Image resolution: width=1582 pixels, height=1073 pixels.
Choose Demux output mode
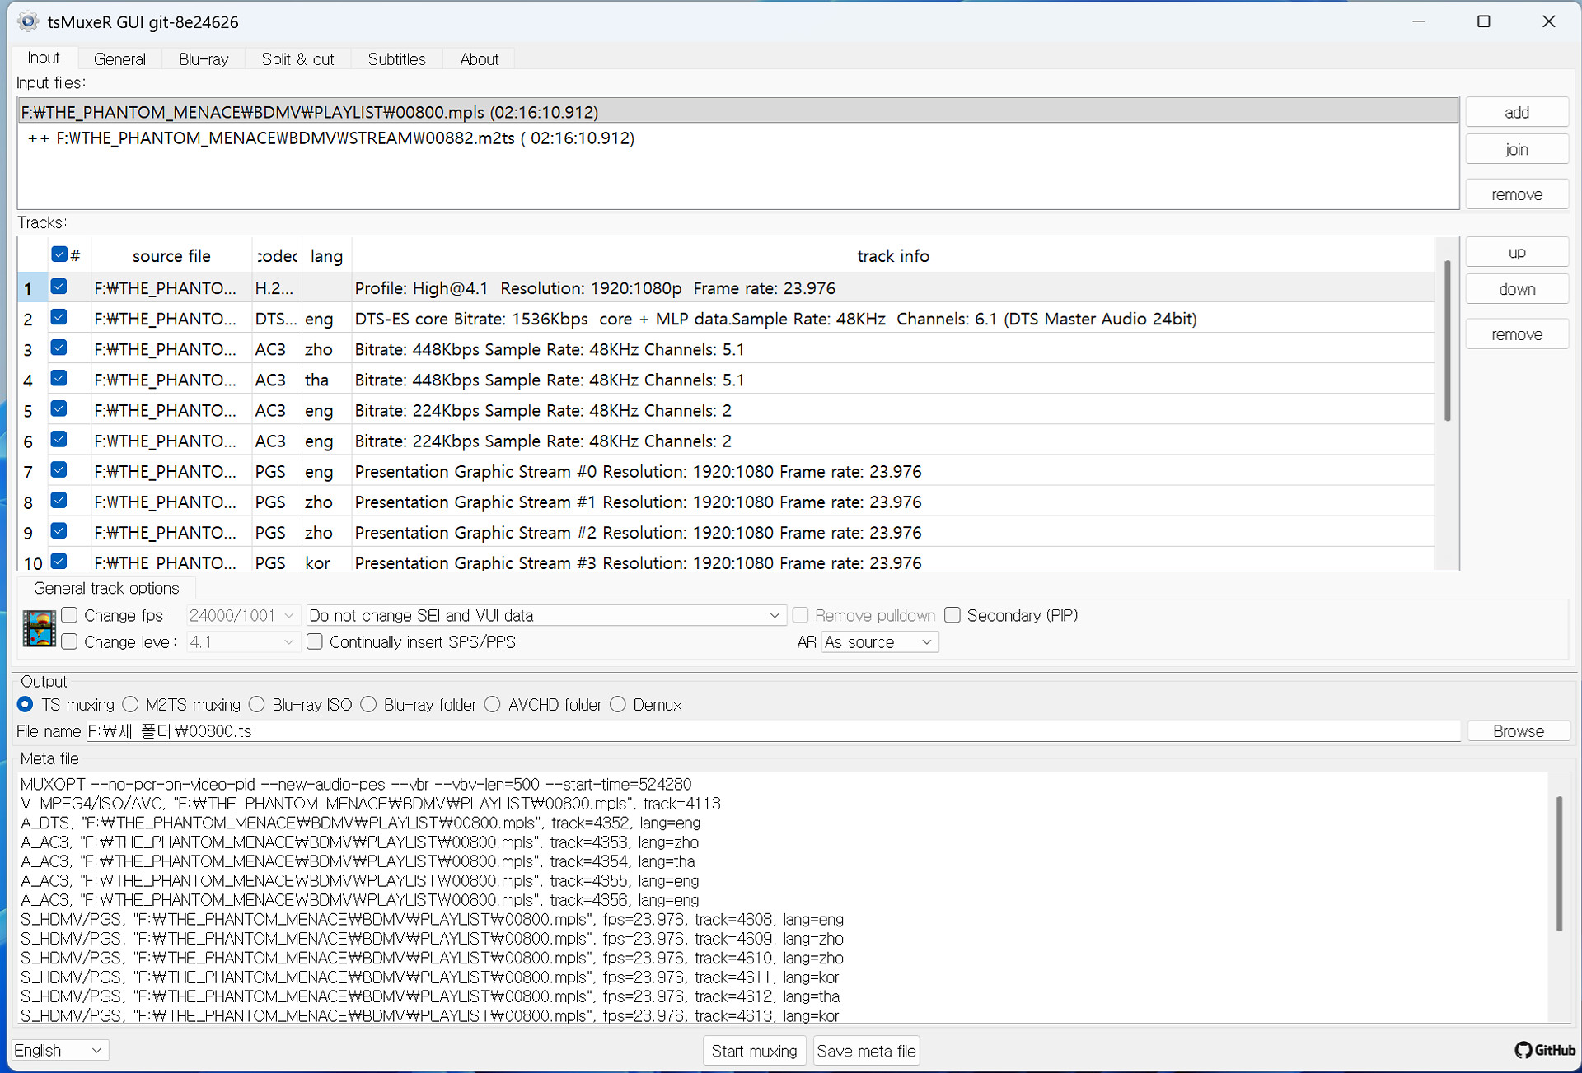(618, 705)
